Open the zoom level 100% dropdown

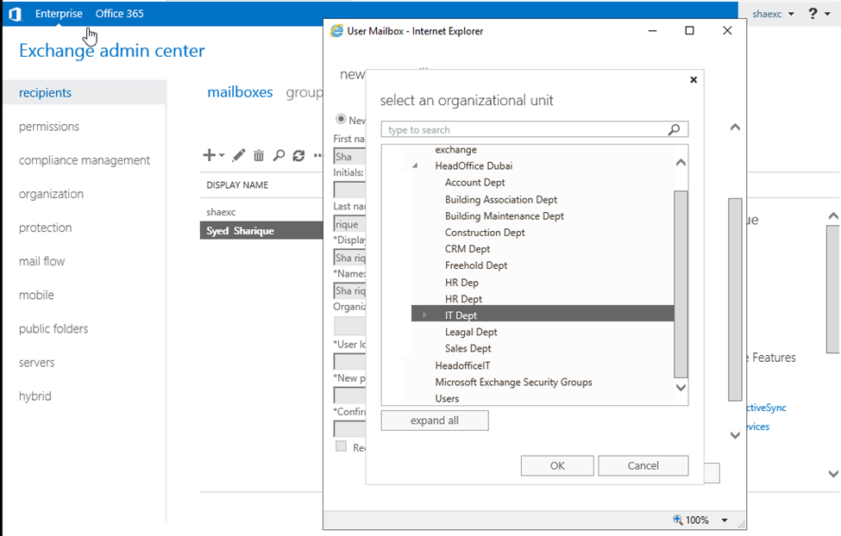(x=725, y=520)
